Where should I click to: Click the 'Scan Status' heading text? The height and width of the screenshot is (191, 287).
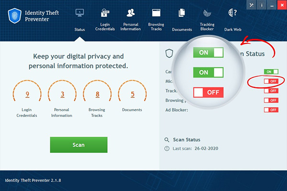tap(187, 139)
